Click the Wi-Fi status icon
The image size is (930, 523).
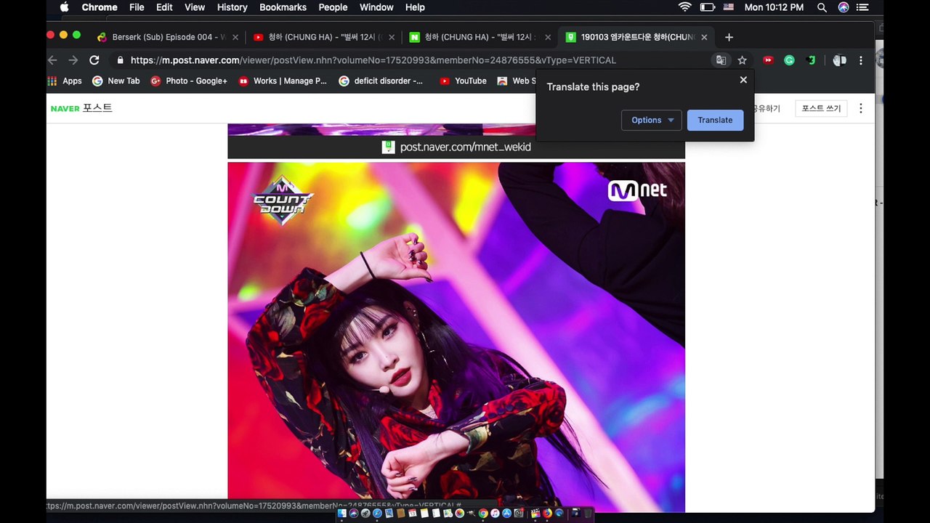[684, 7]
